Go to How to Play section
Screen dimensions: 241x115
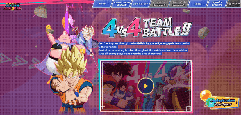point(140,4)
